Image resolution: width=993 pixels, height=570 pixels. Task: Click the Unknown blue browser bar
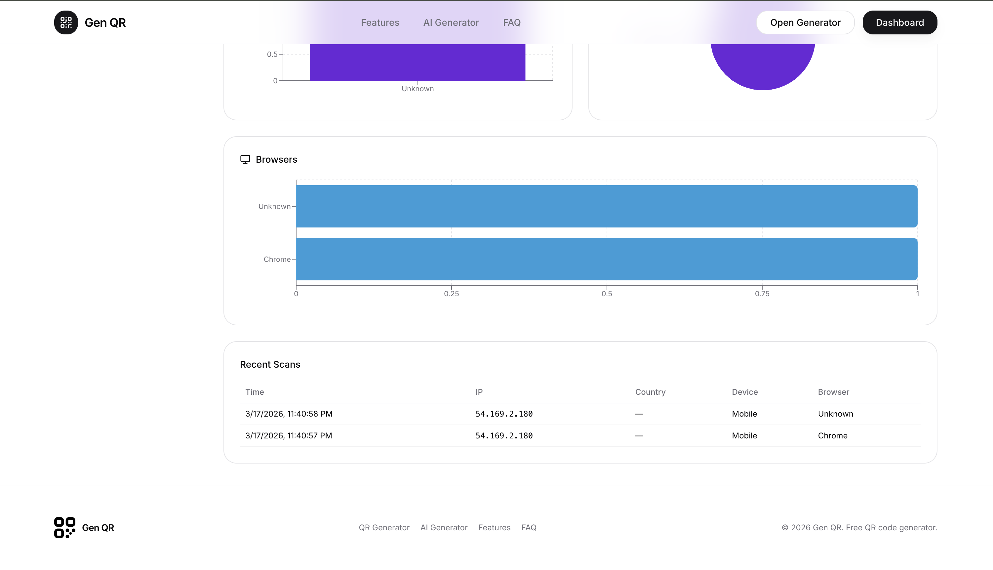[x=606, y=206]
